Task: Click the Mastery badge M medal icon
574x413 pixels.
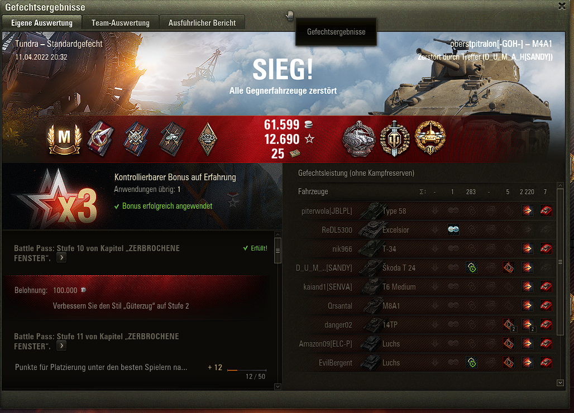Action: coord(64,140)
